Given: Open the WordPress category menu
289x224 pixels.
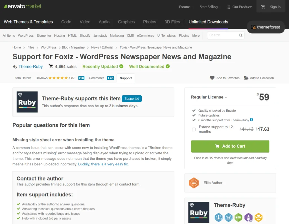Looking at the screenshot, I should [26, 36].
